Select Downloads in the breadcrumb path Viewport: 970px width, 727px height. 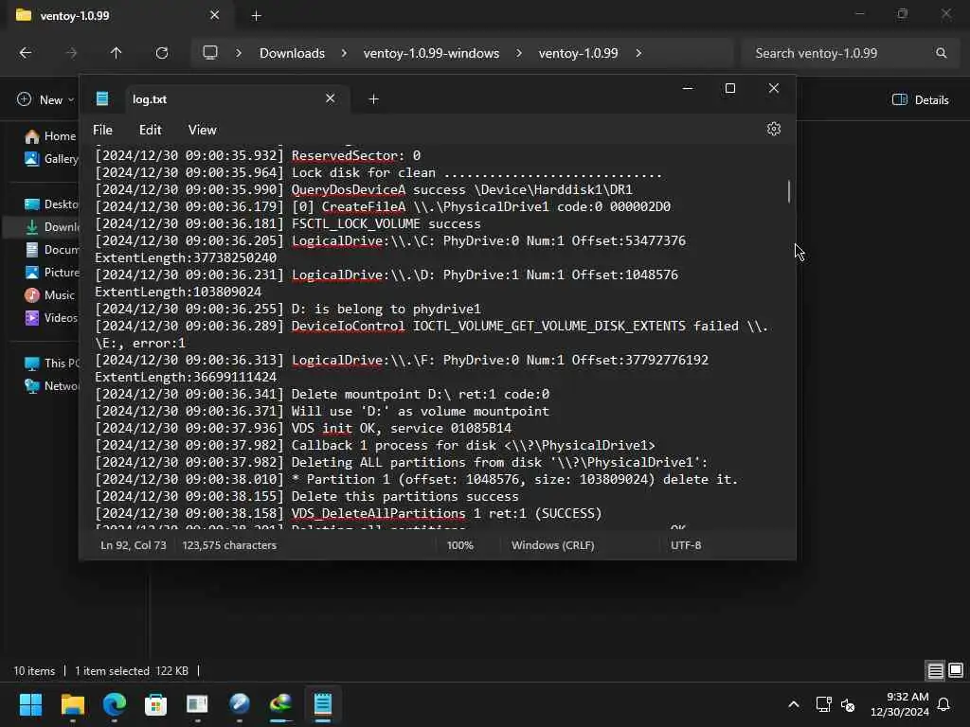coord(292,53)
